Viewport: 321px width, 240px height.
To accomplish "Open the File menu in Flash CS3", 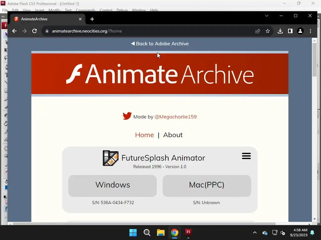I will click(5, 10).
